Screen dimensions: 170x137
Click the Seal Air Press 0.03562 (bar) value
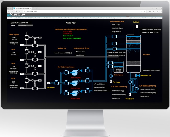tap(63, 53)
